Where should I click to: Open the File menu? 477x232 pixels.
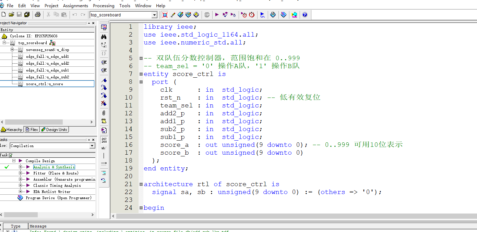tap(10, 5)
